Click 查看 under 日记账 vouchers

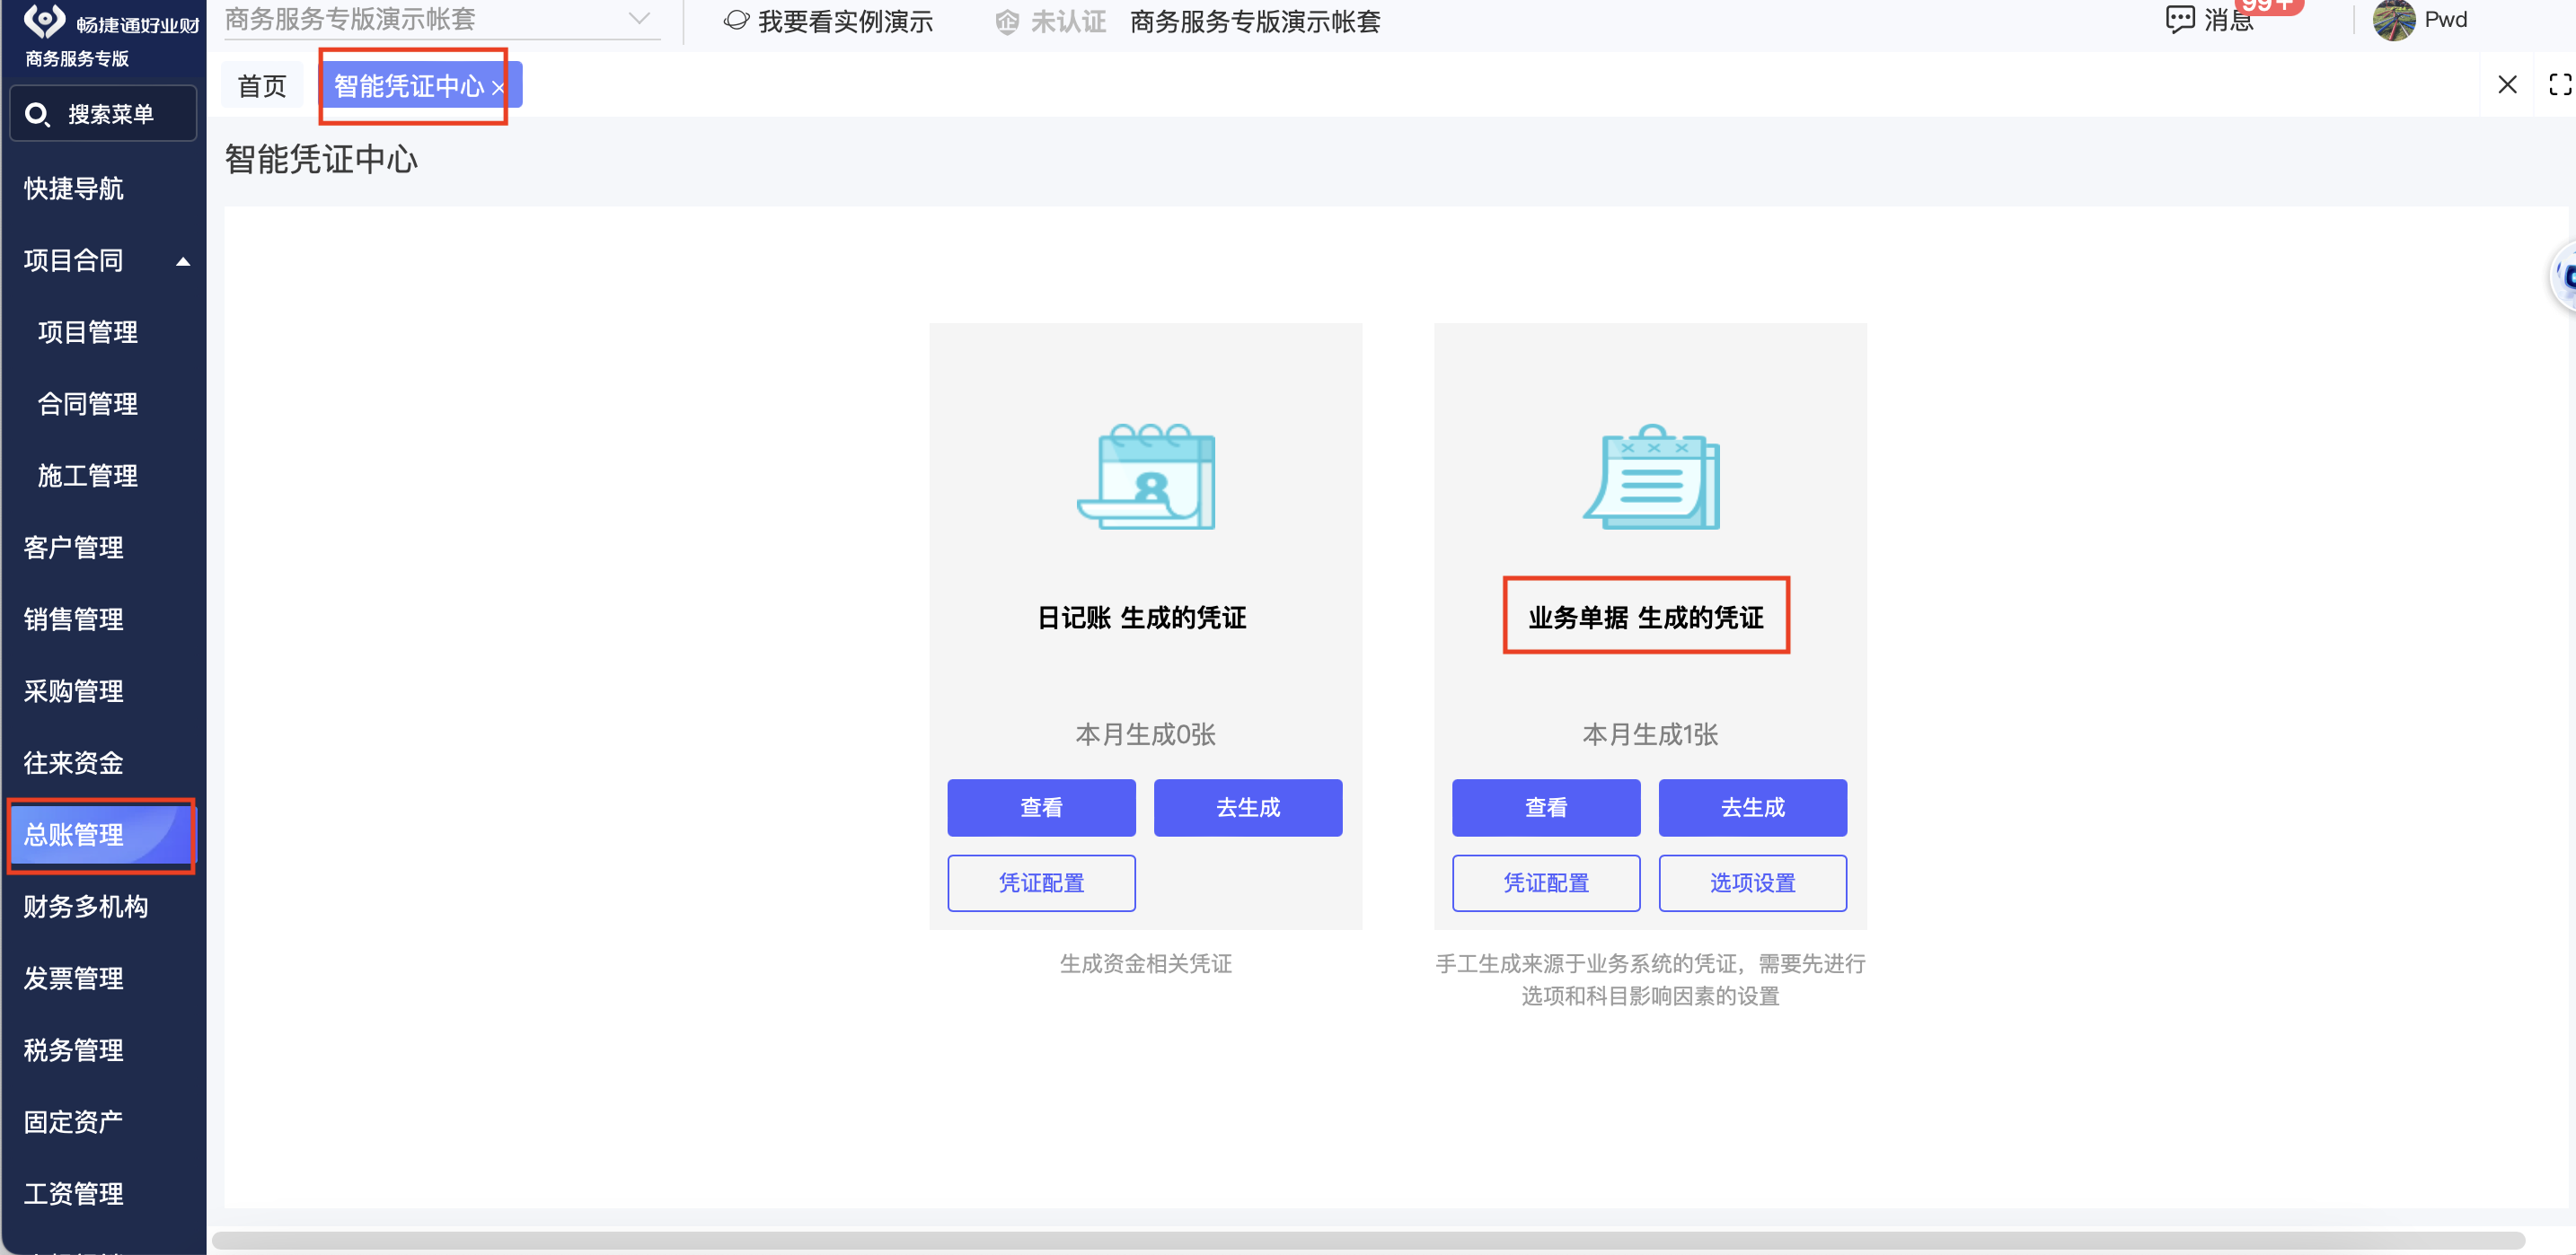pyautogui.click(x=1041, y=807)
